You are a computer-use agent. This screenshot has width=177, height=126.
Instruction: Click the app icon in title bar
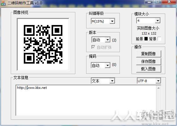coord(3,3)
